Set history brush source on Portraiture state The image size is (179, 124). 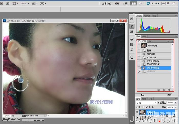coord(139,58)
